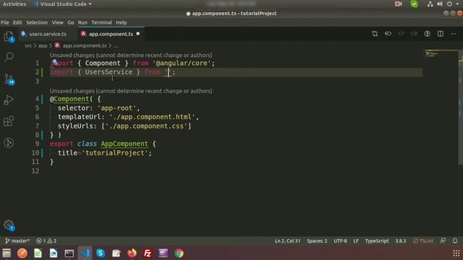Switch to the users.service.ts tab
This screenshot has width=463, height=260.
[48, 34]
